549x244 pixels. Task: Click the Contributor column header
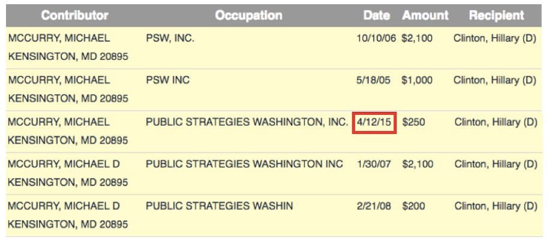click(x=75, y=16)
